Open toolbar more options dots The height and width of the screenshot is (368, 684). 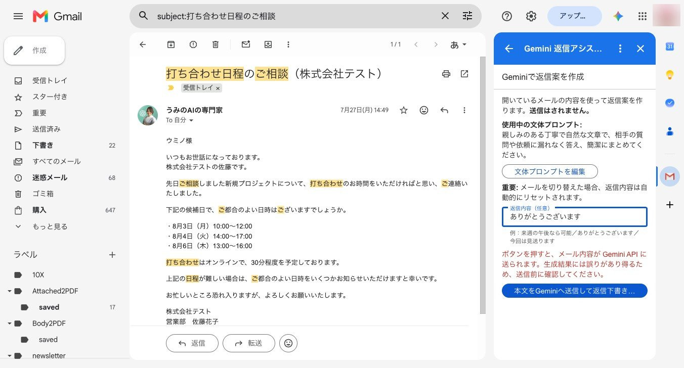point(288,44)
